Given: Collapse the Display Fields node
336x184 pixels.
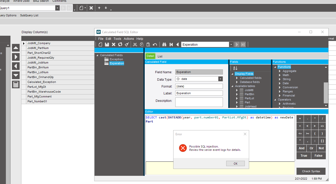Looking at the screenshot, I should 232,74.
